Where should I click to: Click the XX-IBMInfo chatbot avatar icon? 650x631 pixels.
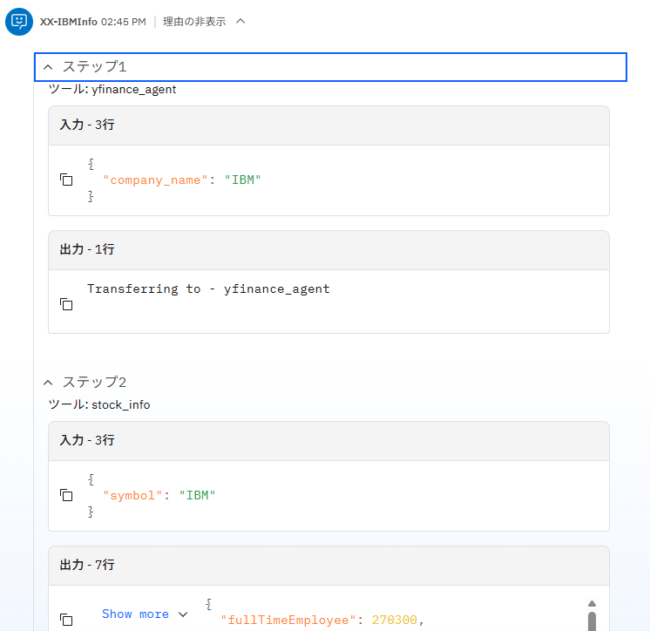pyautogui.click(x=18, y=22)
